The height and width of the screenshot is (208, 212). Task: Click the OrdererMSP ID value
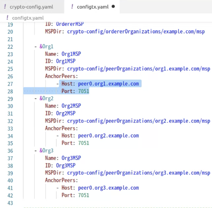pos(70,24)
